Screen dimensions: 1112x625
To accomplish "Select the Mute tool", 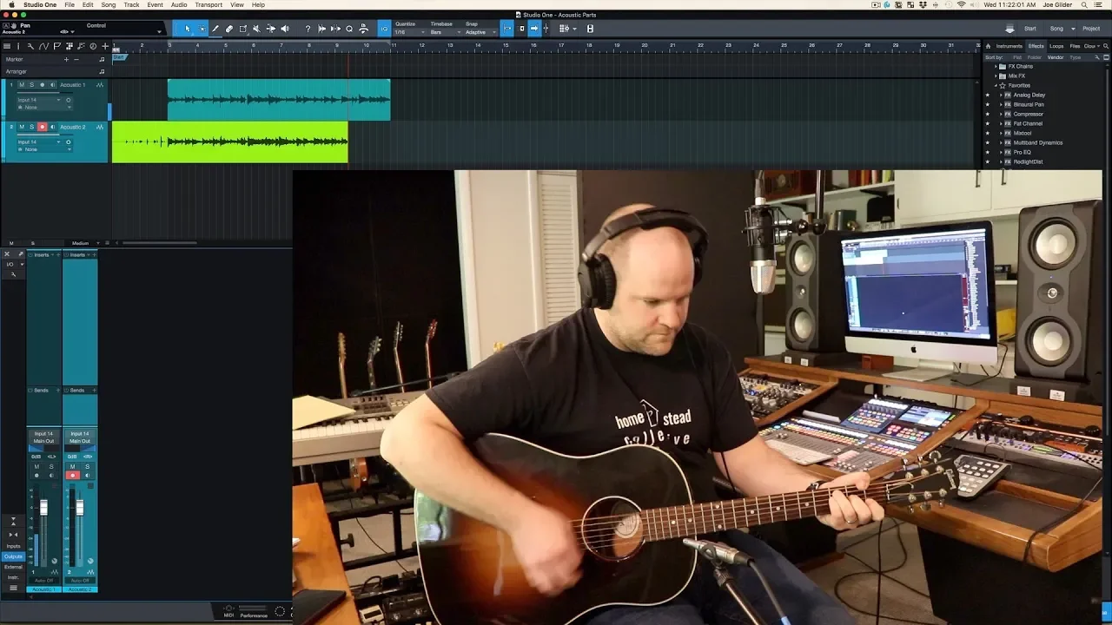I will coord(256,29).
